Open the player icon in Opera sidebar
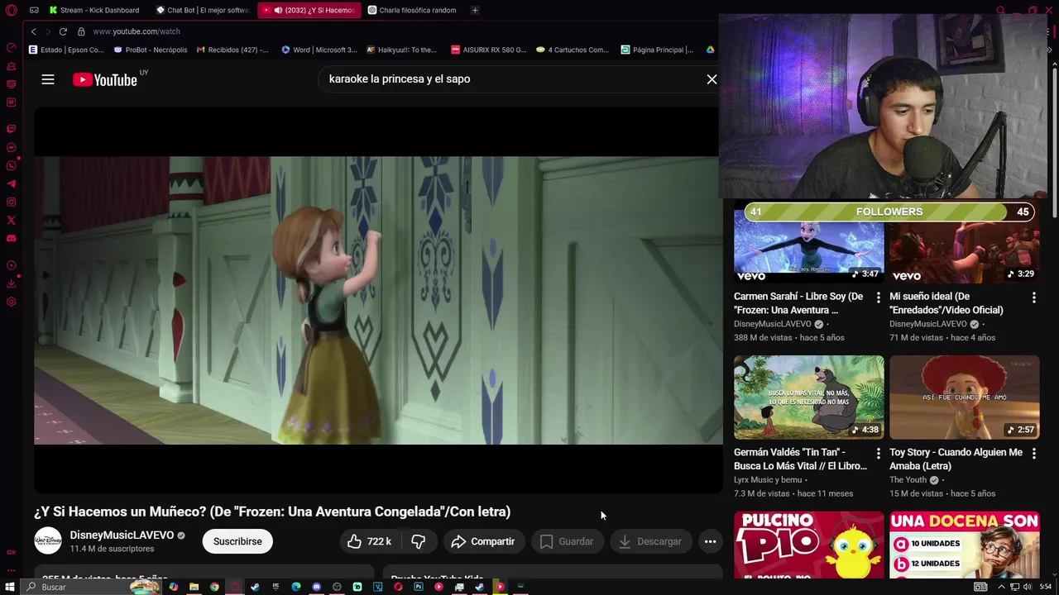 (x=12, y=265)
